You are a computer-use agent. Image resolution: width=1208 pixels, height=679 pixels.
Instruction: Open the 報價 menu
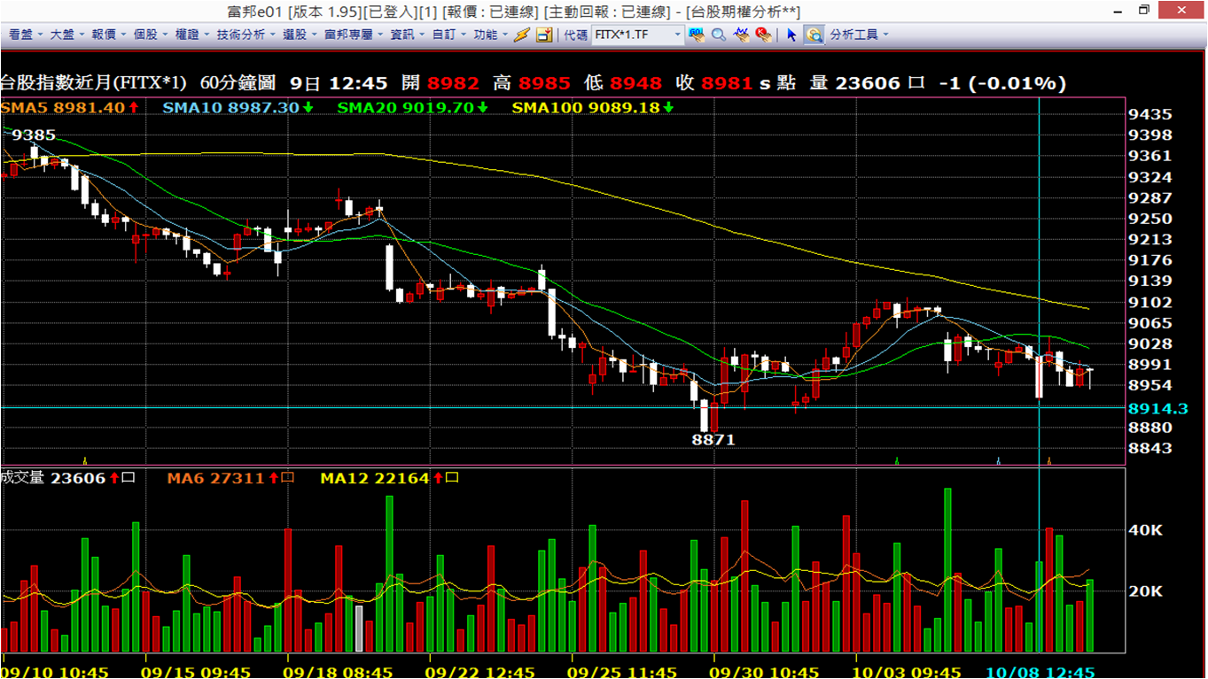tap(107, 35)
